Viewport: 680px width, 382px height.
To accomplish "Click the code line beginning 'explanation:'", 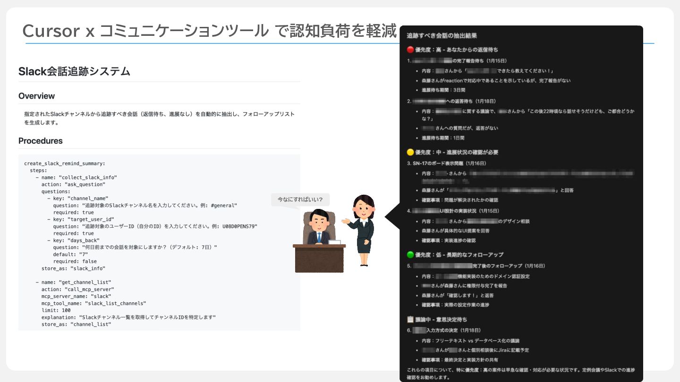I will [x=128, y=317].
